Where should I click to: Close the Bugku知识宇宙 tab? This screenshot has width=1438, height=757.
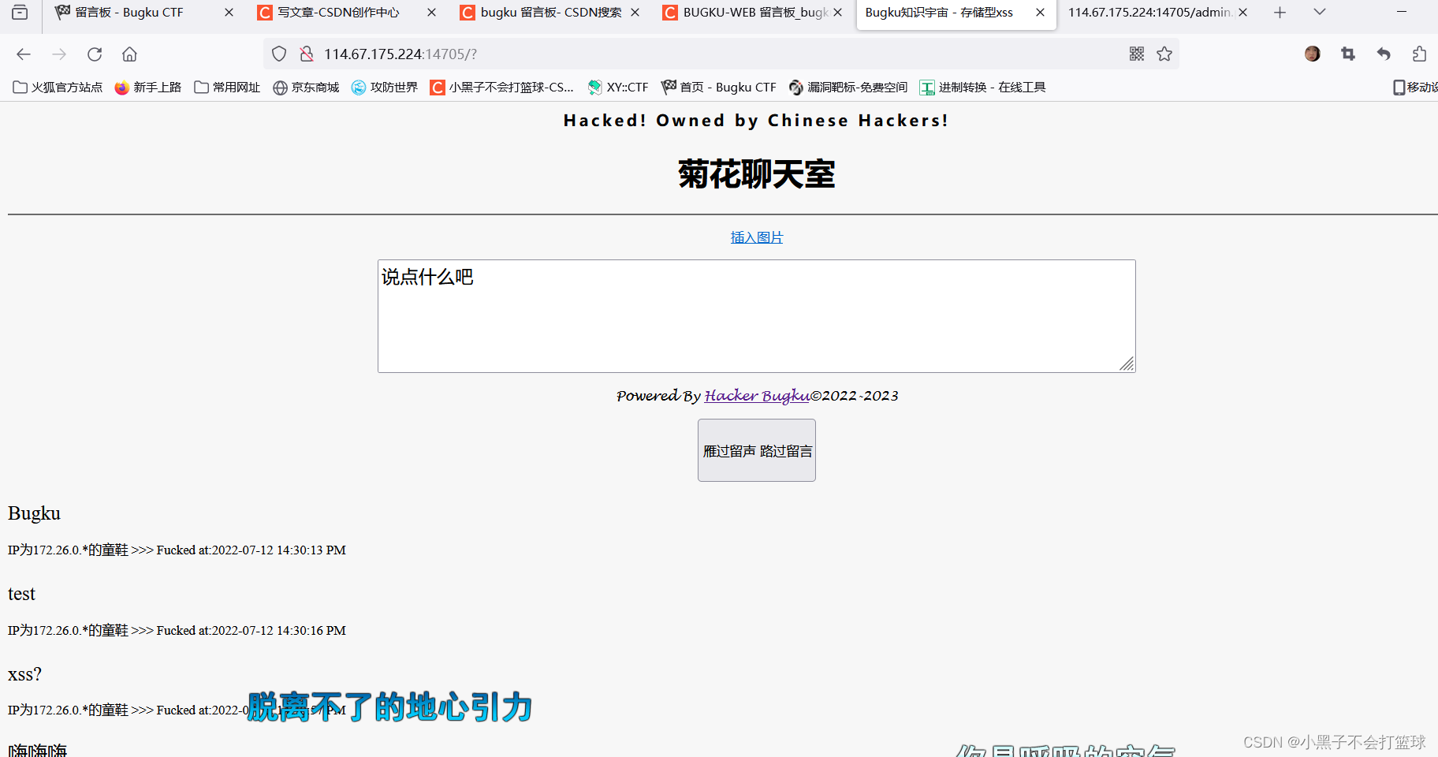(1040, 13)
